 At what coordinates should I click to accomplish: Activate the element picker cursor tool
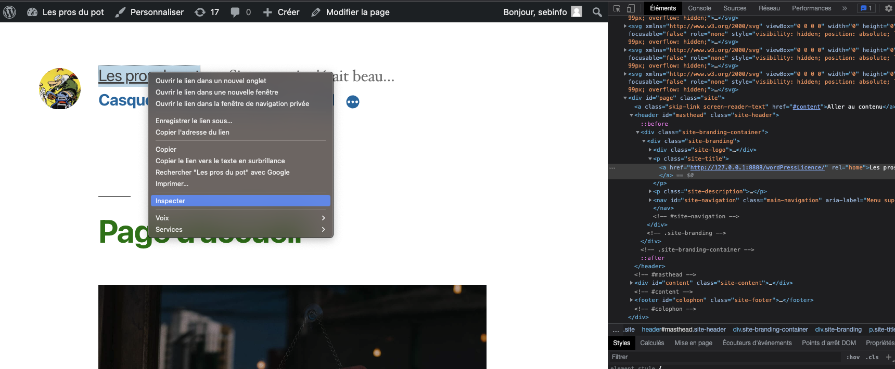click(x=617, y=8)
